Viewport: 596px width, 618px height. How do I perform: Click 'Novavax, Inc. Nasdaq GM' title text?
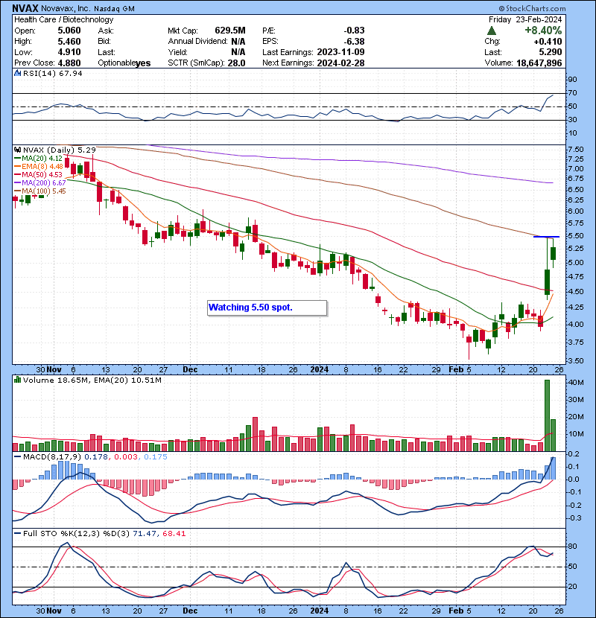[88, 8]
